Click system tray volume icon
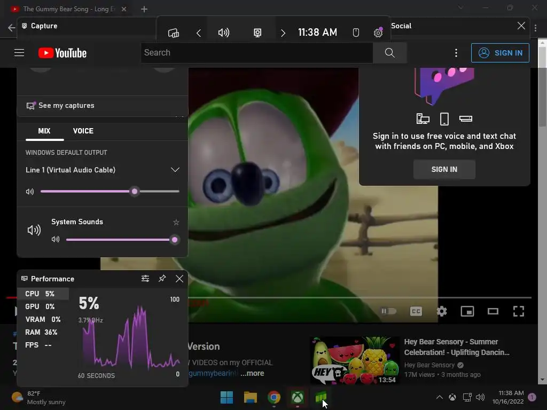This screenshot has height=410, width=547. click(480, 397)
